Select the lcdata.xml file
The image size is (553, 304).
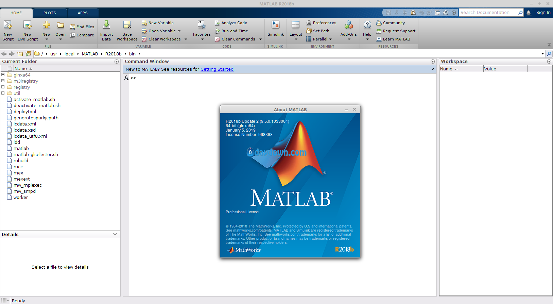pyautogui.click(x=24, y=124)
